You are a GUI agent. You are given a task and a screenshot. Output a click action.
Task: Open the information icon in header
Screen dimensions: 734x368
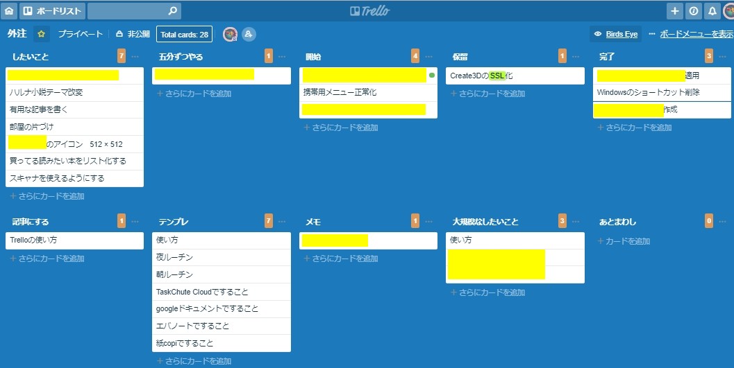point(694,11)
